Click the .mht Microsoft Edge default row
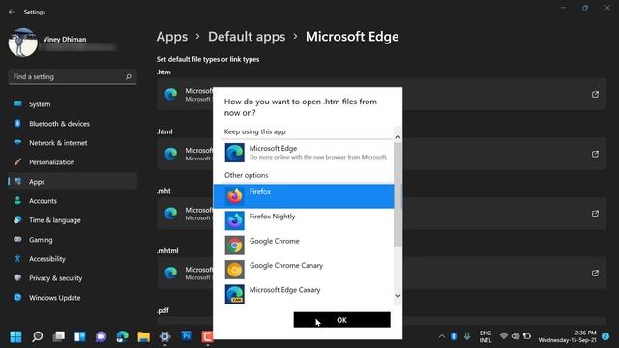Viewport: 619px width, 348px height. (381, 214)
